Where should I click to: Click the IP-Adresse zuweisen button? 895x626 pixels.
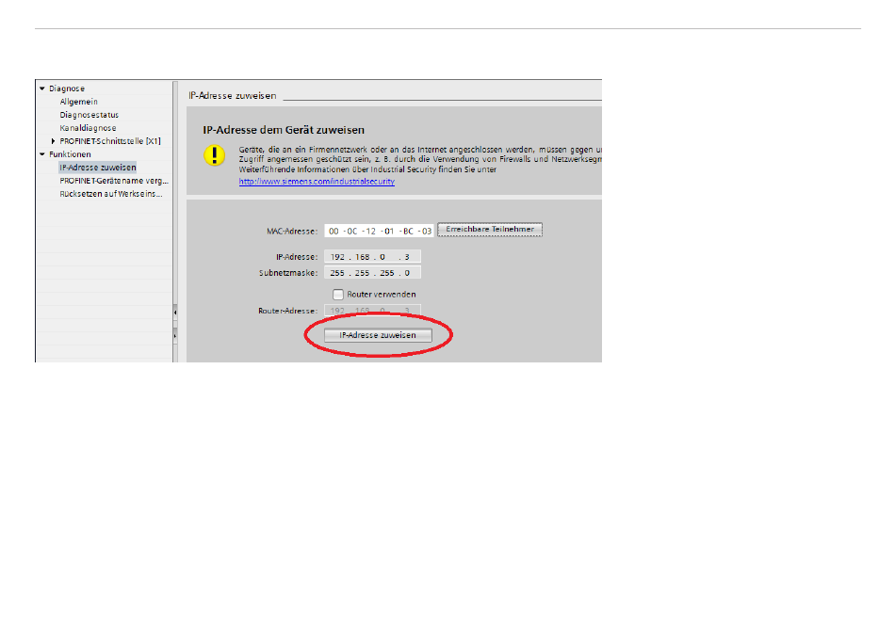point(378,335)
